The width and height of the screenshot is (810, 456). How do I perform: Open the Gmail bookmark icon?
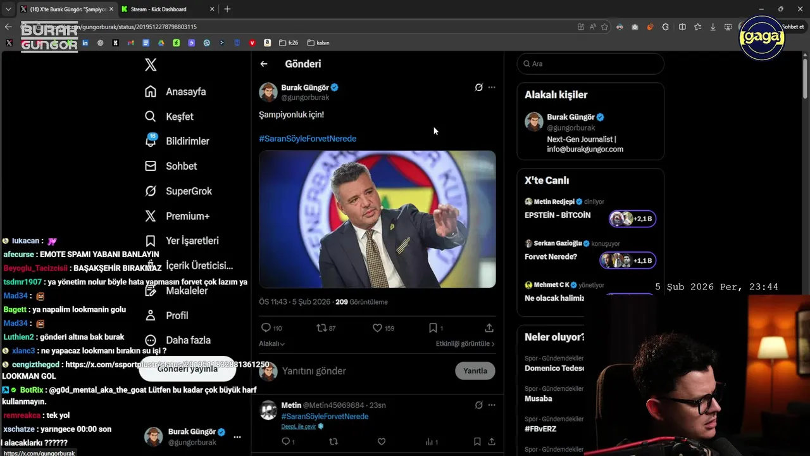[130, 42]
